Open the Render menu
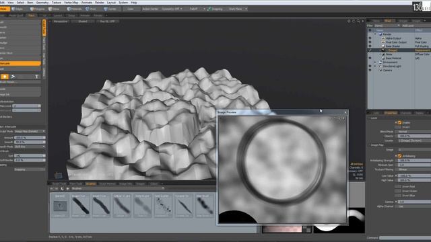 click(100, 3)
